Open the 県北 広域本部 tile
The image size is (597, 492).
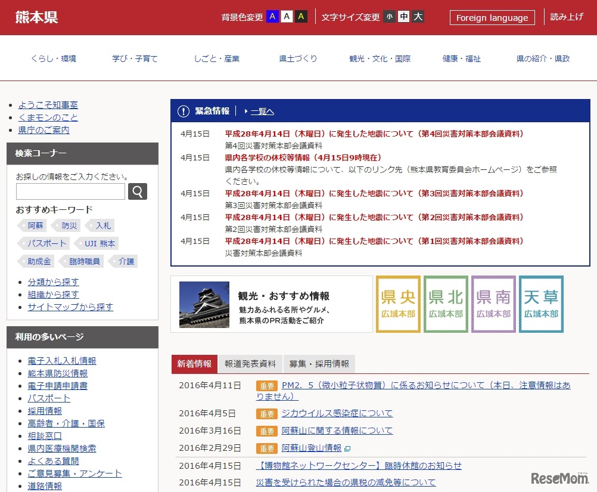click(446, 304)
